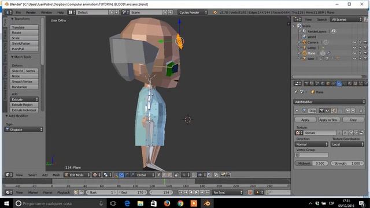
Task: Toggle renderability camera for the Lamp row
Action: point(365,47)
